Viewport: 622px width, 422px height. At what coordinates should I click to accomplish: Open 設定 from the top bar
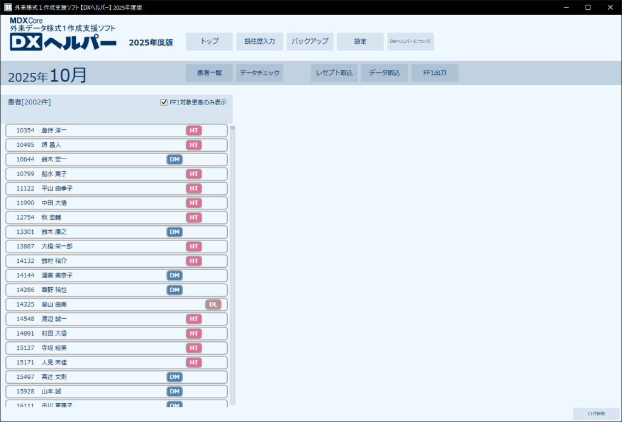(360, 41)
